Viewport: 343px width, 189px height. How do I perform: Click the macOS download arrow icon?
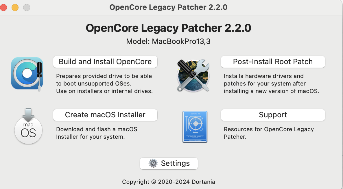point(28,126)
